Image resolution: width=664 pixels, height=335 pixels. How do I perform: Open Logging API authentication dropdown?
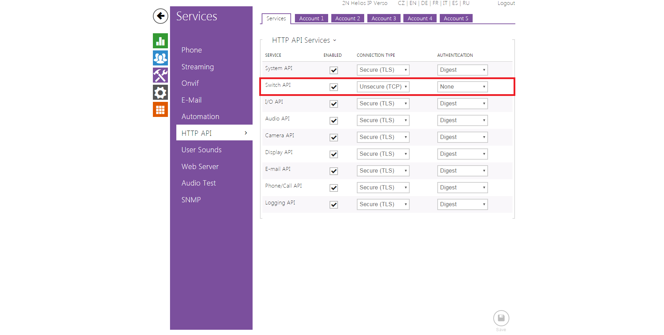(462, 204)
